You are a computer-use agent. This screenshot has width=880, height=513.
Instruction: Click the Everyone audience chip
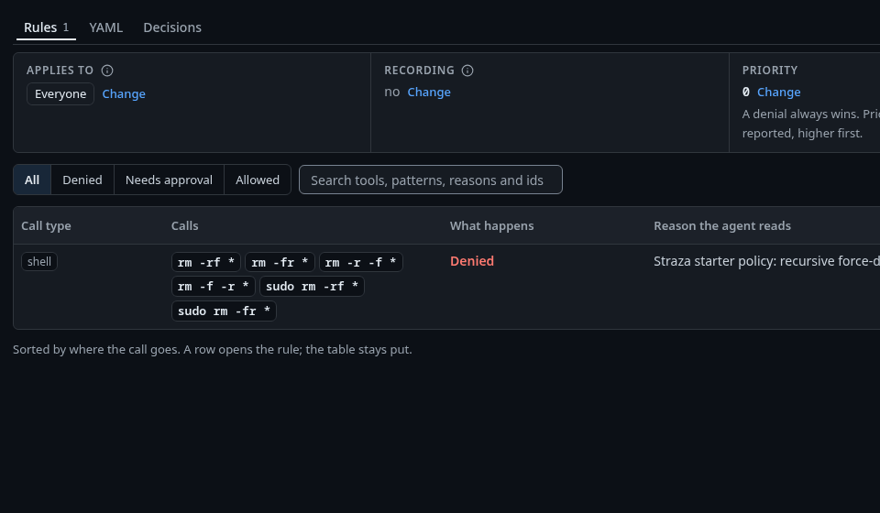coord(60,93)
